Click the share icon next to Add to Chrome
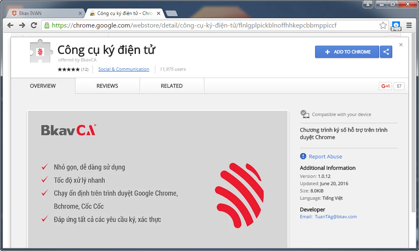The height and width of the screenshot is (251, 419). [386, 52]
